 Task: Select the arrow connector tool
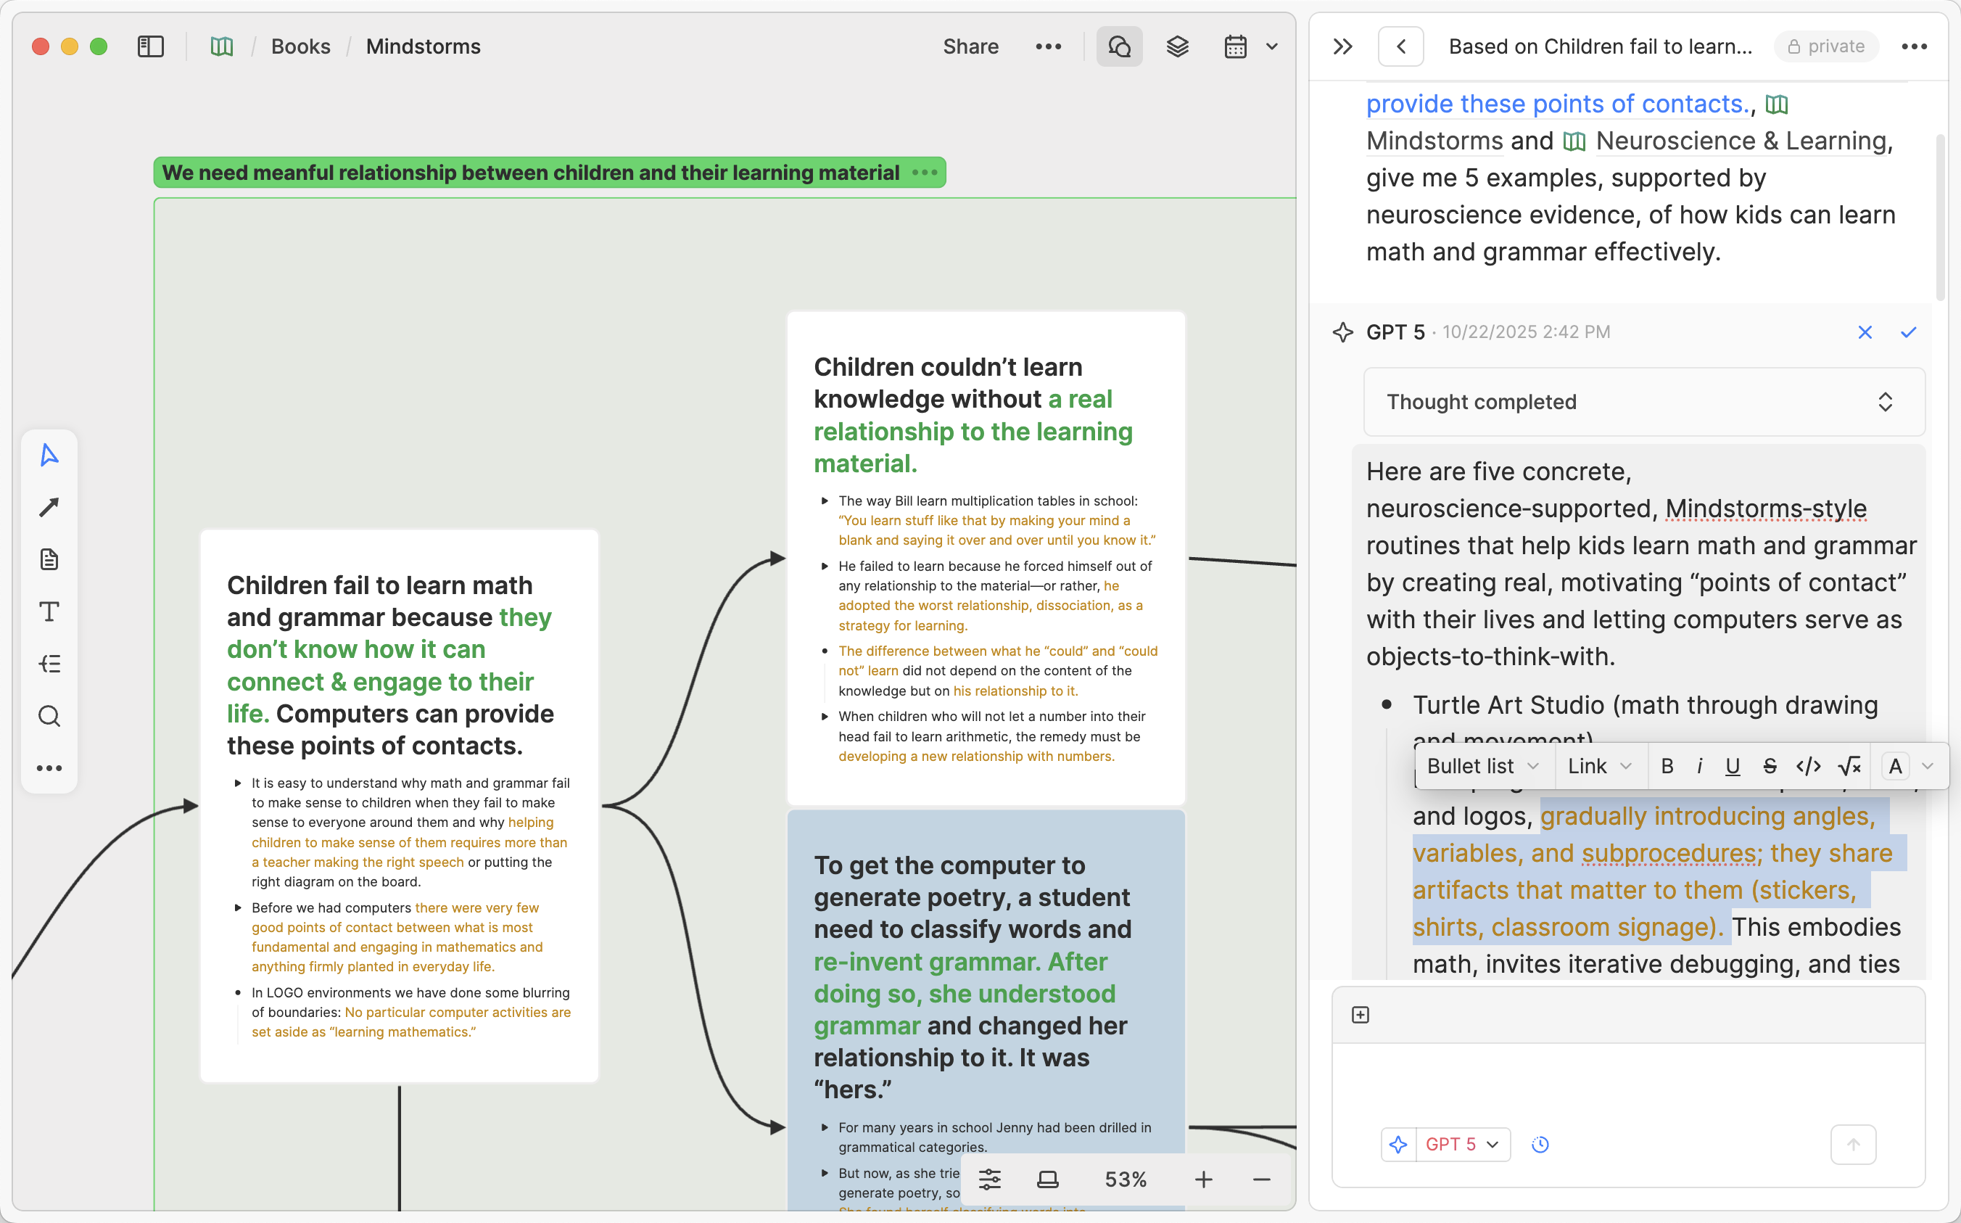(49, 507)
